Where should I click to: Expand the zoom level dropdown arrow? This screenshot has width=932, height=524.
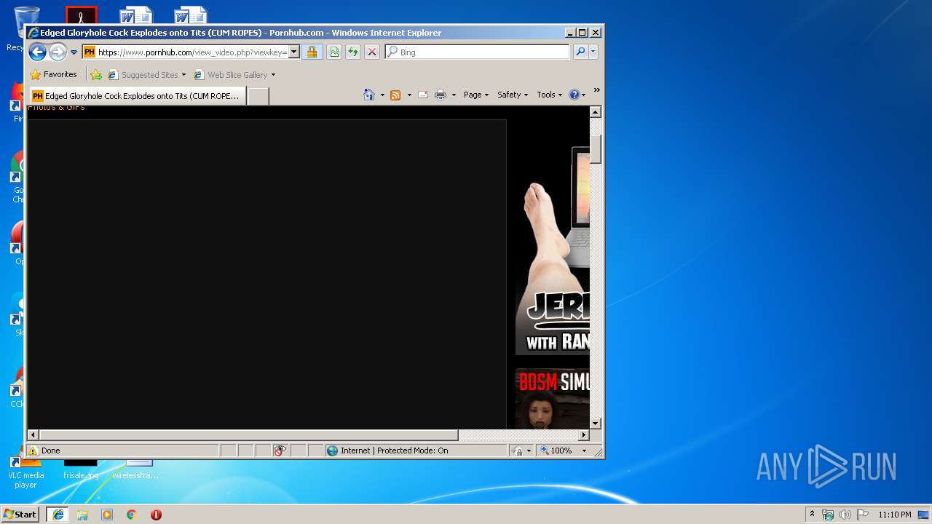point(584,450)
